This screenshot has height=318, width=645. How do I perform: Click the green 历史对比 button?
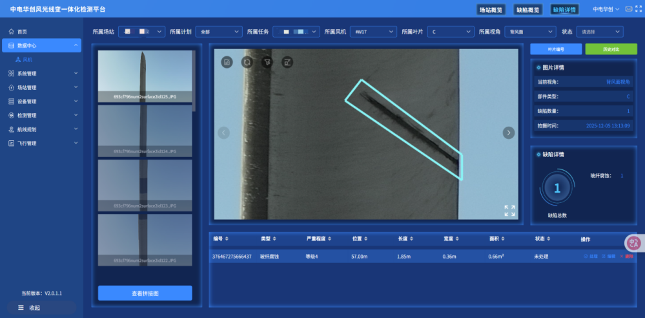611,49
